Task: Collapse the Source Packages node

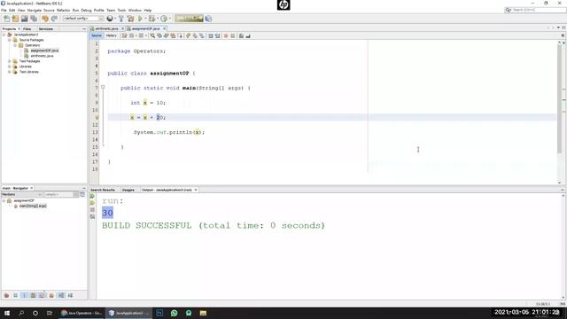Action: [10, 40]
